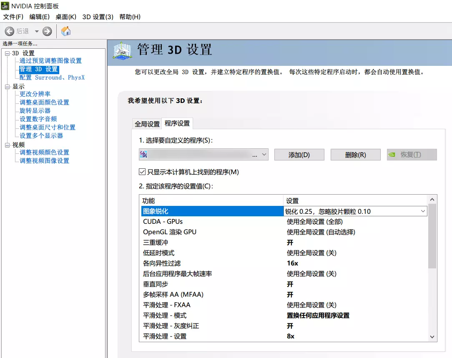
Task: Open 调整视频颜色设置 task
Action: click(44, 153)
